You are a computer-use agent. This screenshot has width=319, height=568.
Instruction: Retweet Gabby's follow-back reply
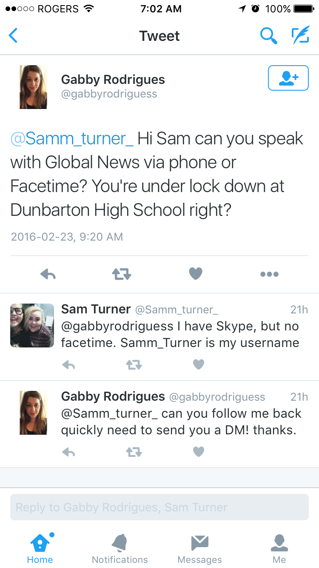coord(134,452)
